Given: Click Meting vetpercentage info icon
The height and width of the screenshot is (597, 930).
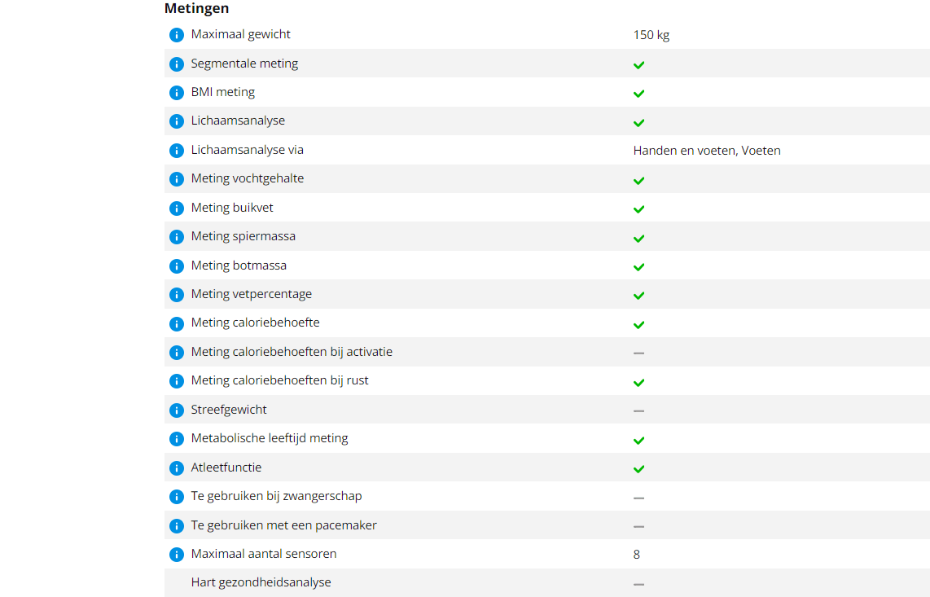Looking at the screenshot, I should coord(176,295).
